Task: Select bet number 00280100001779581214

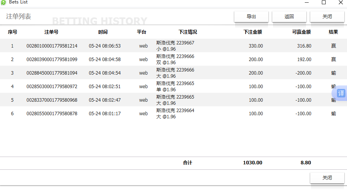Action: click(52, 46)
